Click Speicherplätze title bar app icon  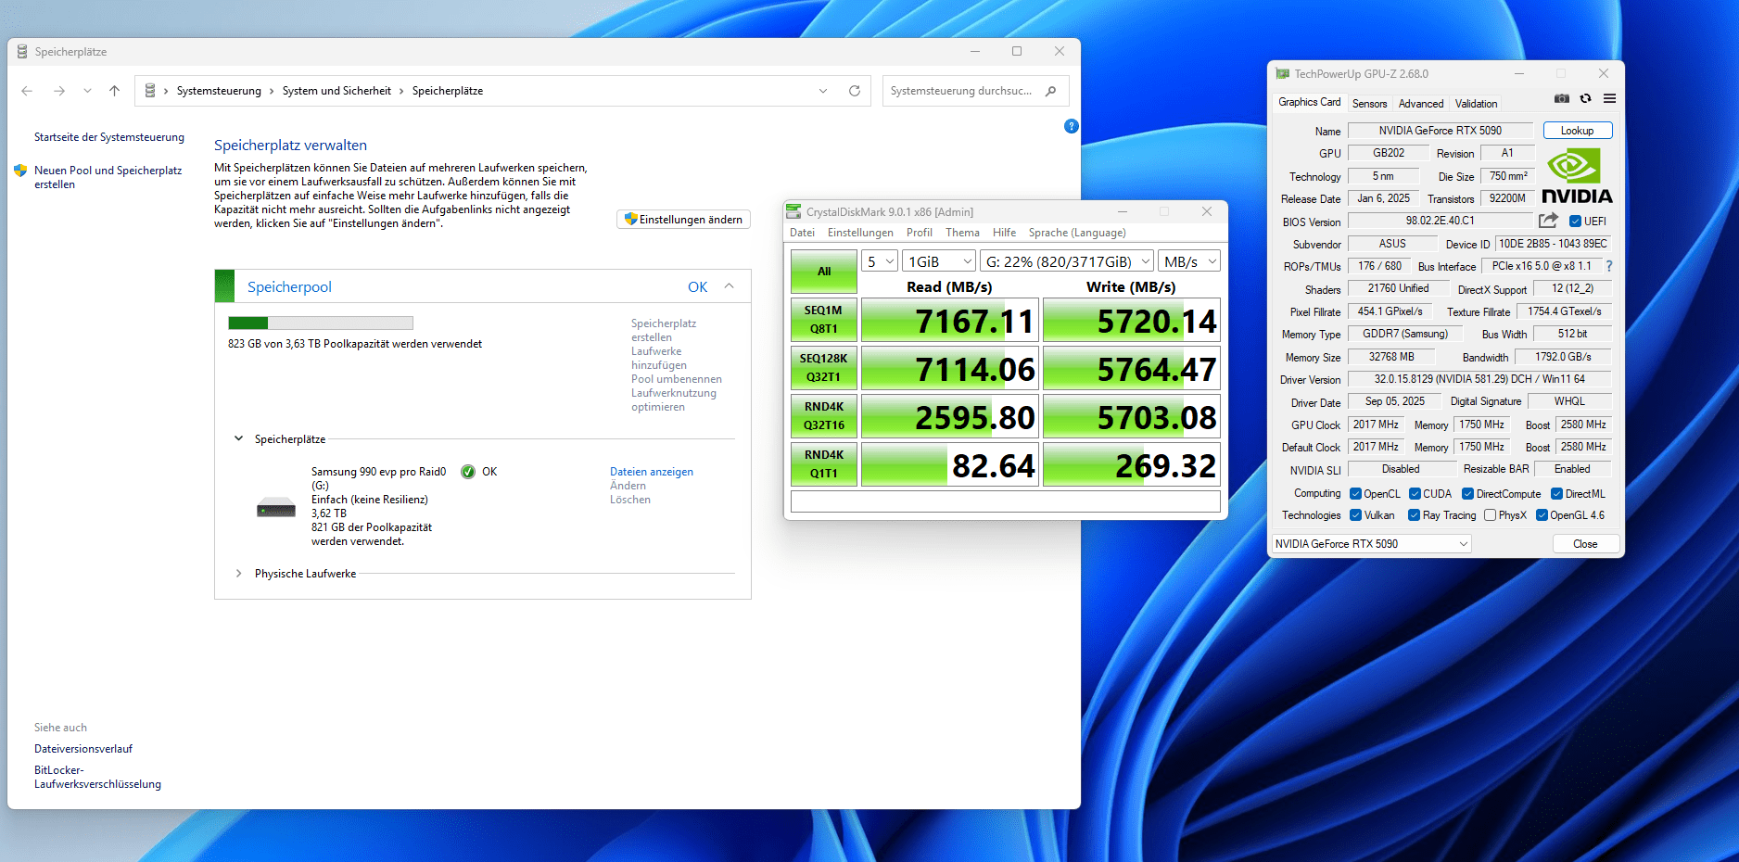pos(22,52)
